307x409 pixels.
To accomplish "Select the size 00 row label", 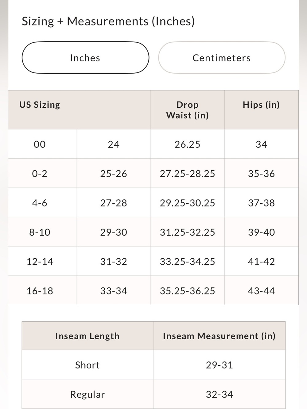I will 40,144.
